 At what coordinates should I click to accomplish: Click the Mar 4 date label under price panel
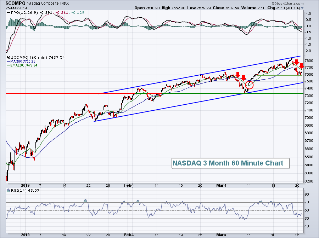click(221, 185)
